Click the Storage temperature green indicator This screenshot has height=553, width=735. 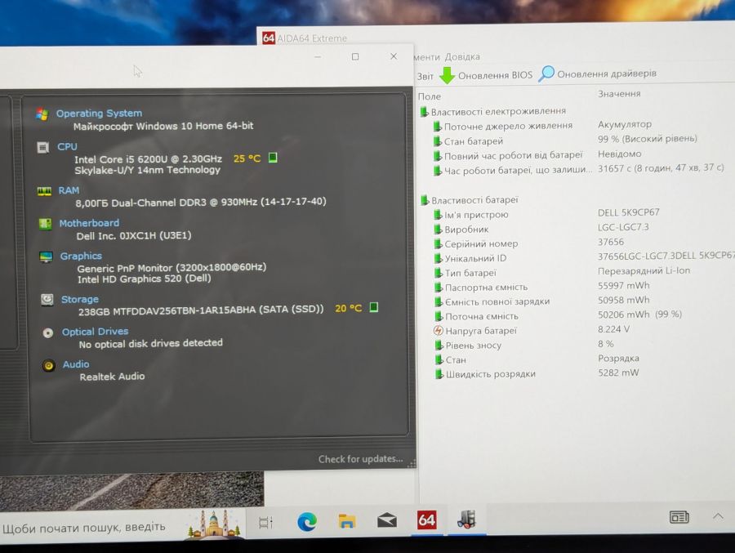(x=373, y=307)
